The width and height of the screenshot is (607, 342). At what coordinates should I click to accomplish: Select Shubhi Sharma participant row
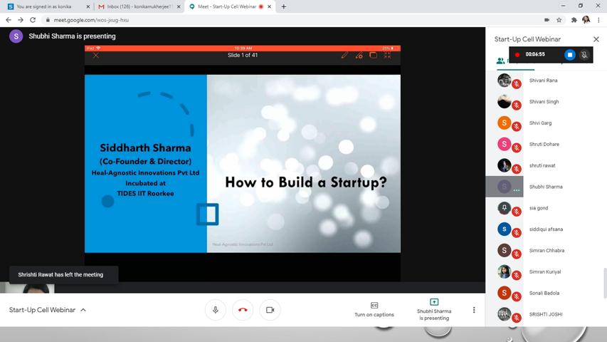tap(547, 187)
